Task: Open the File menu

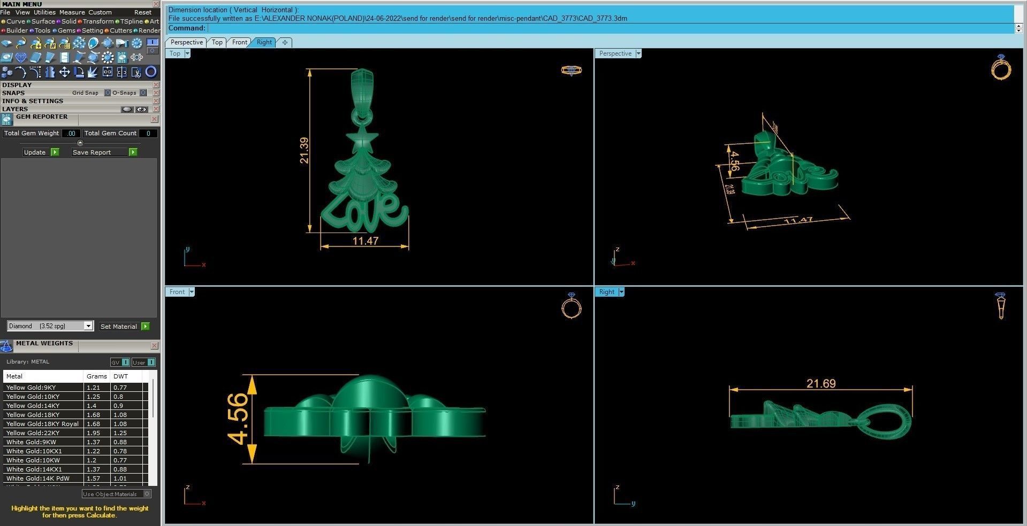Action: [5, 12]
